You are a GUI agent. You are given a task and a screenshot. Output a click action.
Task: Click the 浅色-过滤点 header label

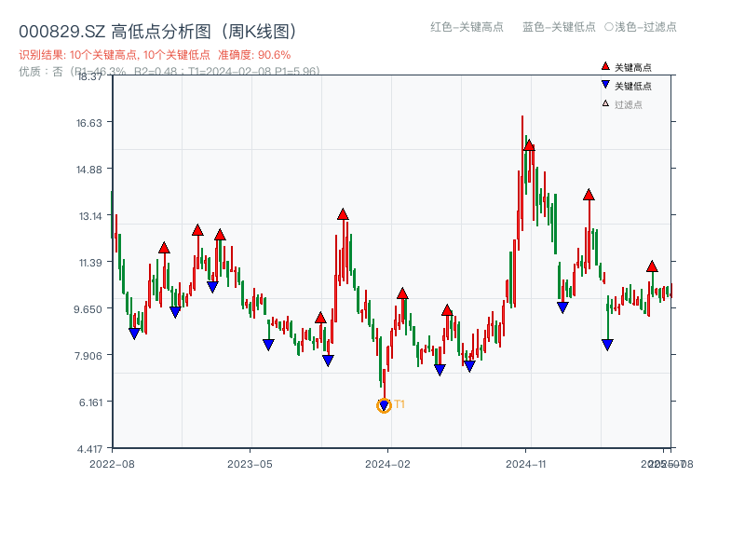641,27
